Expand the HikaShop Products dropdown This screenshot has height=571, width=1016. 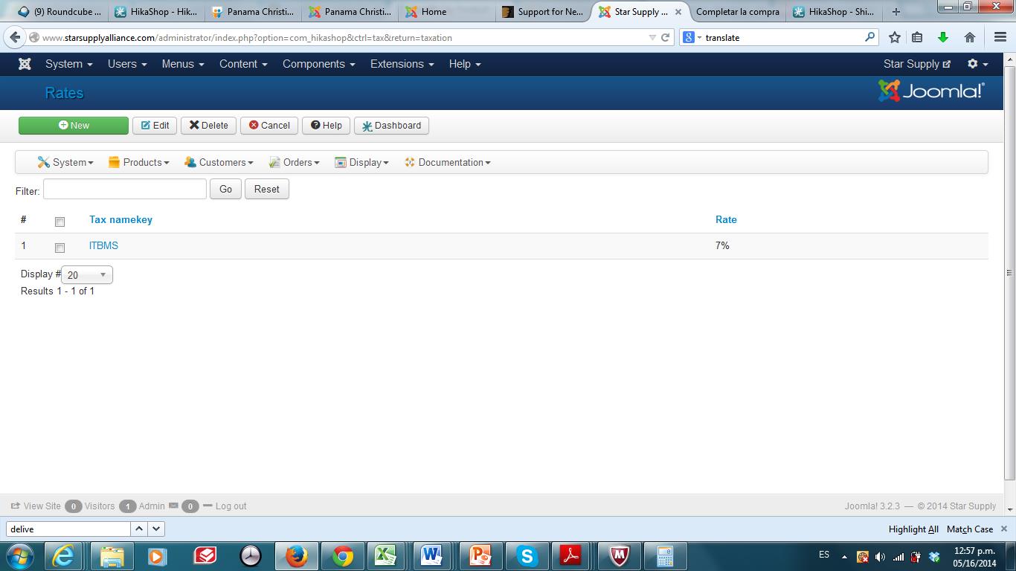tap(139, 162)
